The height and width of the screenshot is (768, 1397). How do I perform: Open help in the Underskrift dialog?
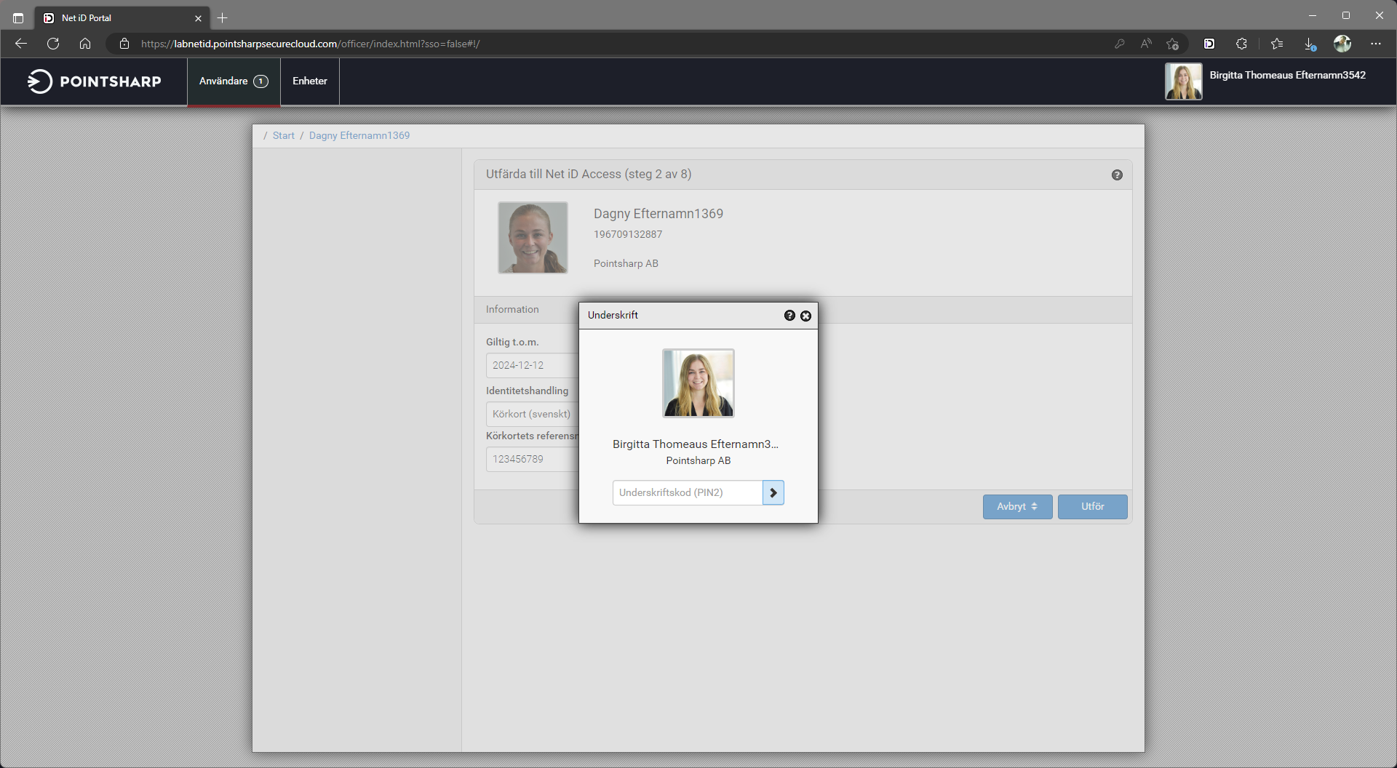pyautogui.click(x=789, y=315)
